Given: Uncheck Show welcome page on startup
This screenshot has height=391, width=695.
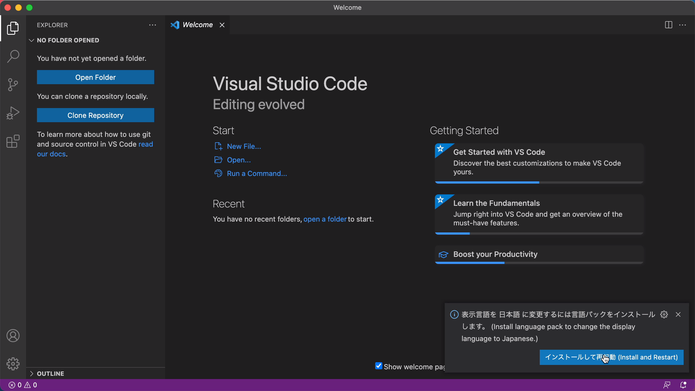Looking at the screenshot, I should [x=378, y=366].
